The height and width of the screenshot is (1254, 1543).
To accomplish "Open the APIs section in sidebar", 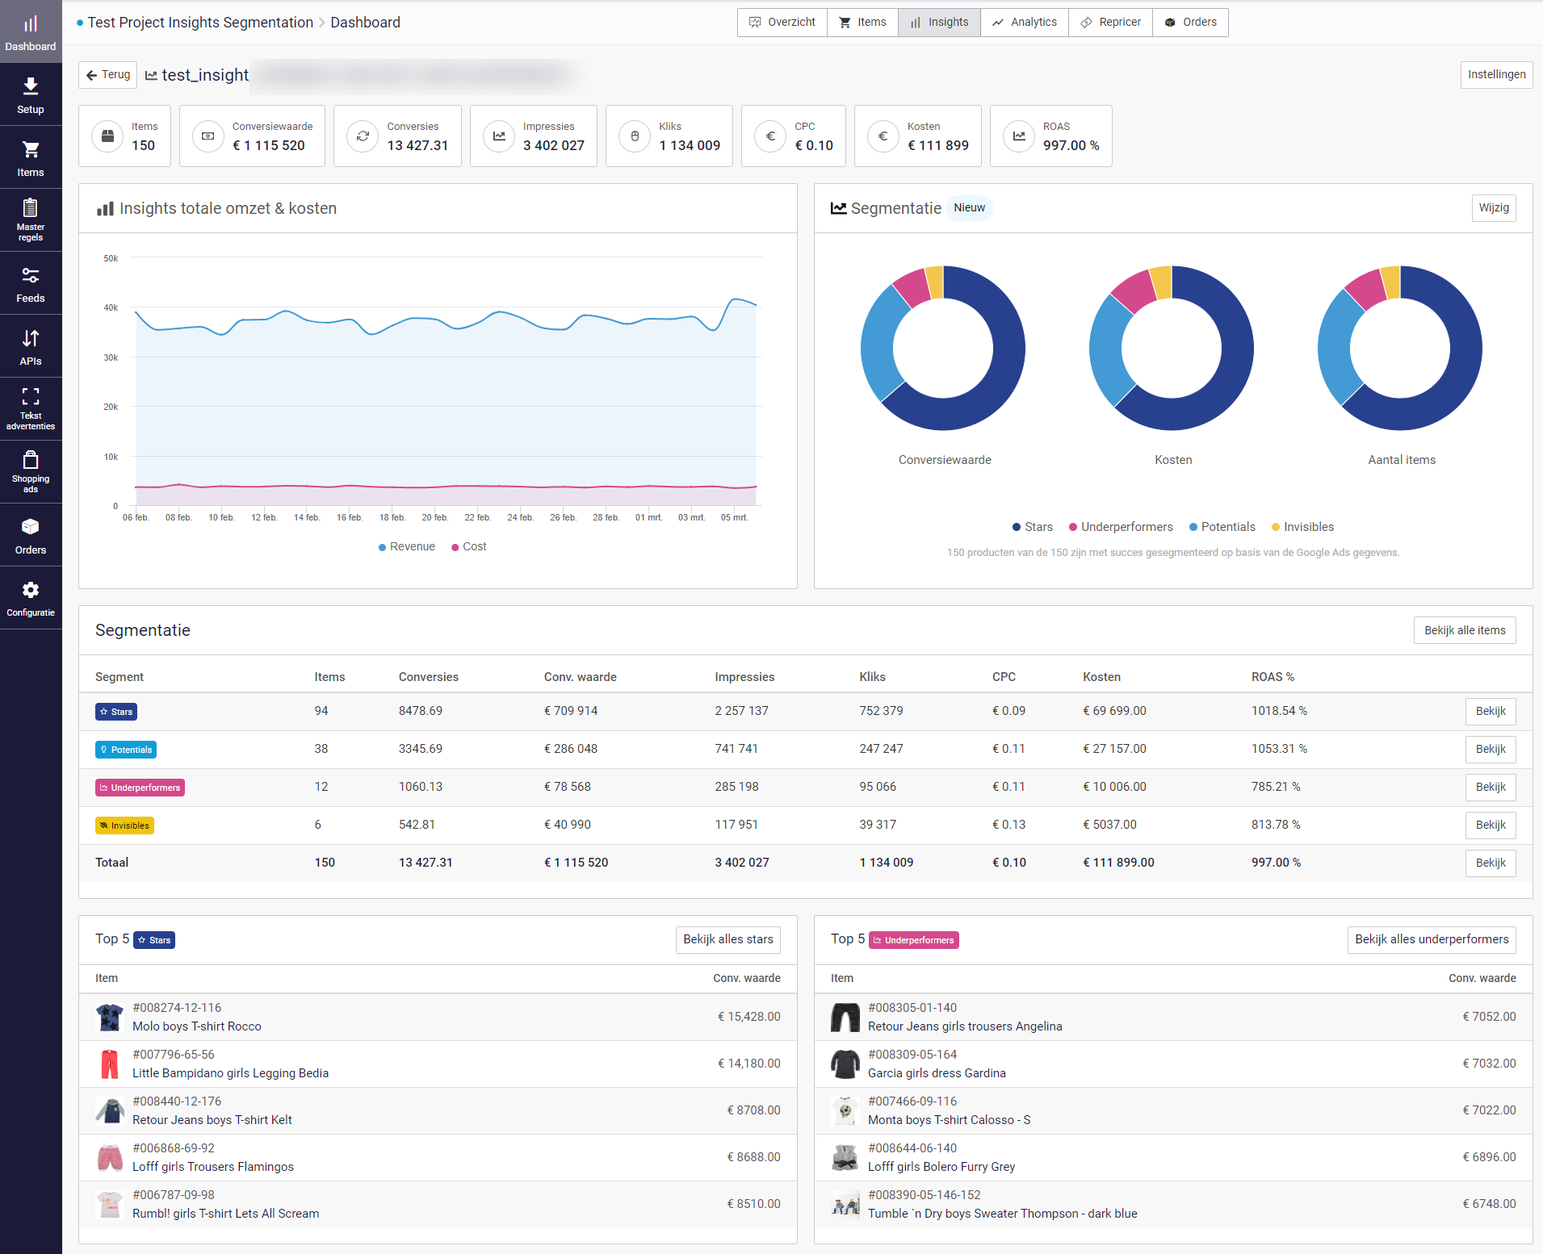I will point(31,347).
